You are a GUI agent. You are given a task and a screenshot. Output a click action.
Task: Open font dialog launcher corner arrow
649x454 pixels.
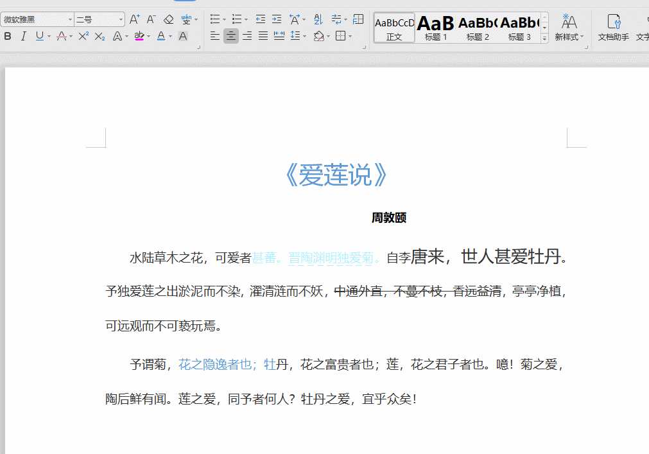(x=198, y=48)
